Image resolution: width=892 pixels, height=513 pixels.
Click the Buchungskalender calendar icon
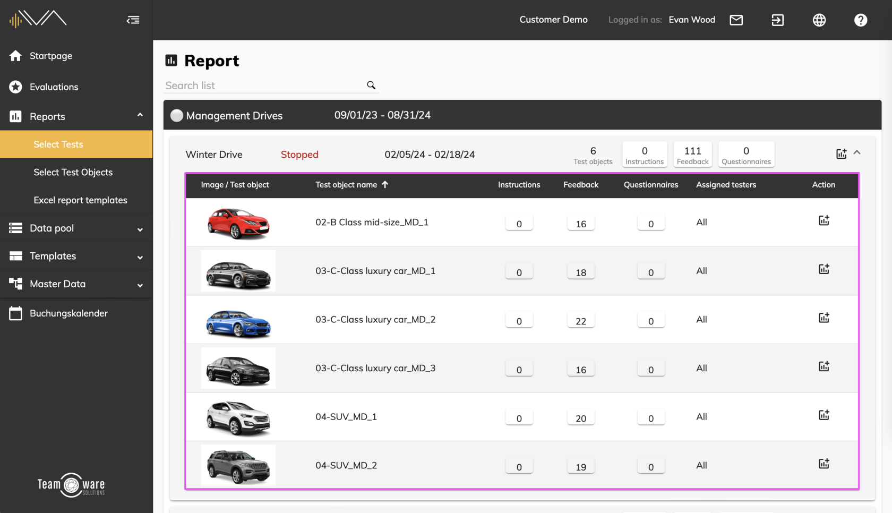[x=15, y=313]
